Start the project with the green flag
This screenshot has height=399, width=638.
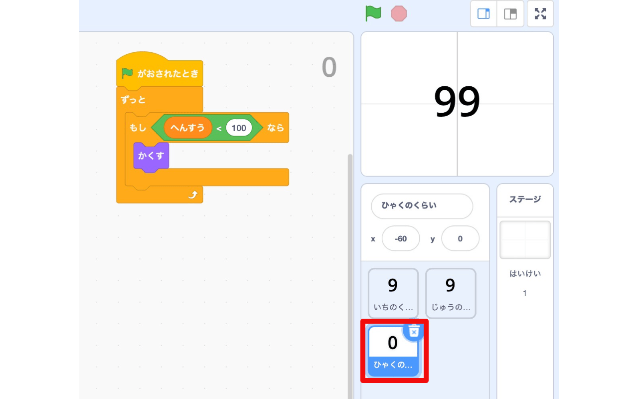coord(373,13)
